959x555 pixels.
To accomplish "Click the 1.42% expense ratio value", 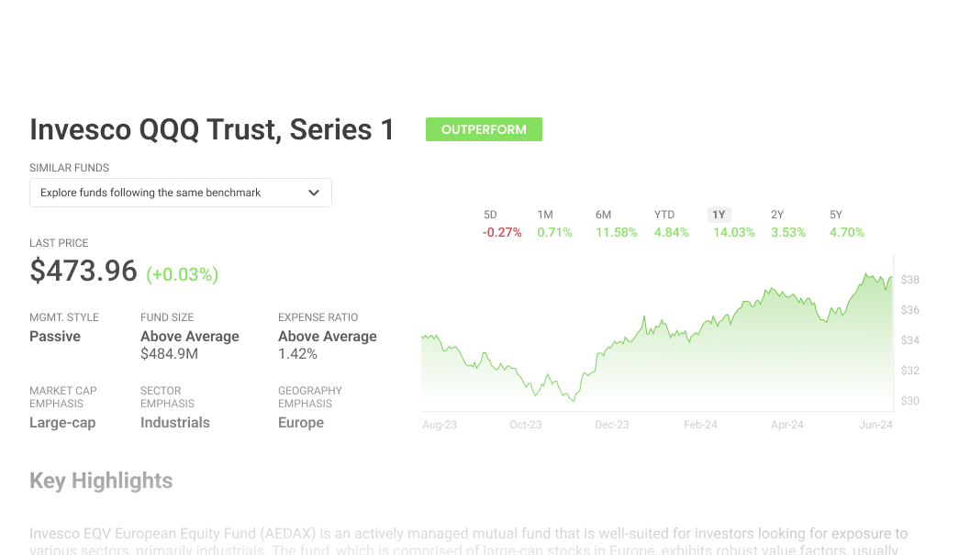I will point(297,354).
